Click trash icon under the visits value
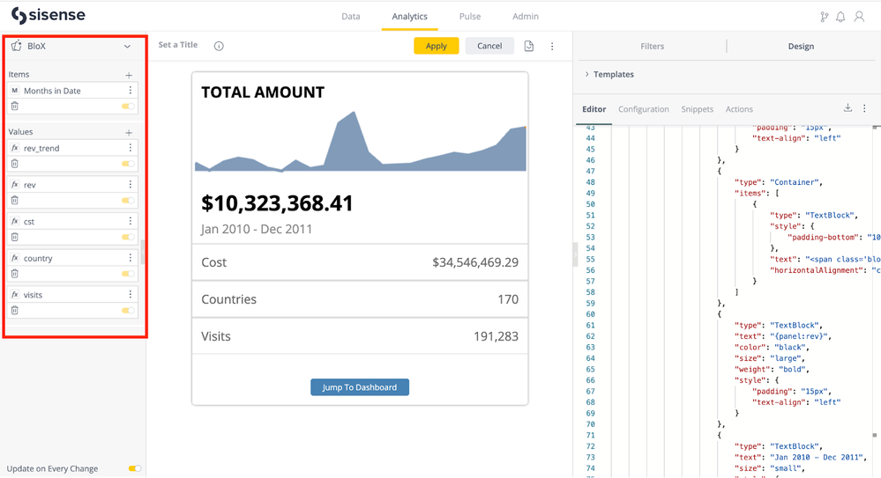The image size is (881, 478). pyautogui.click(x=15, y=311)
